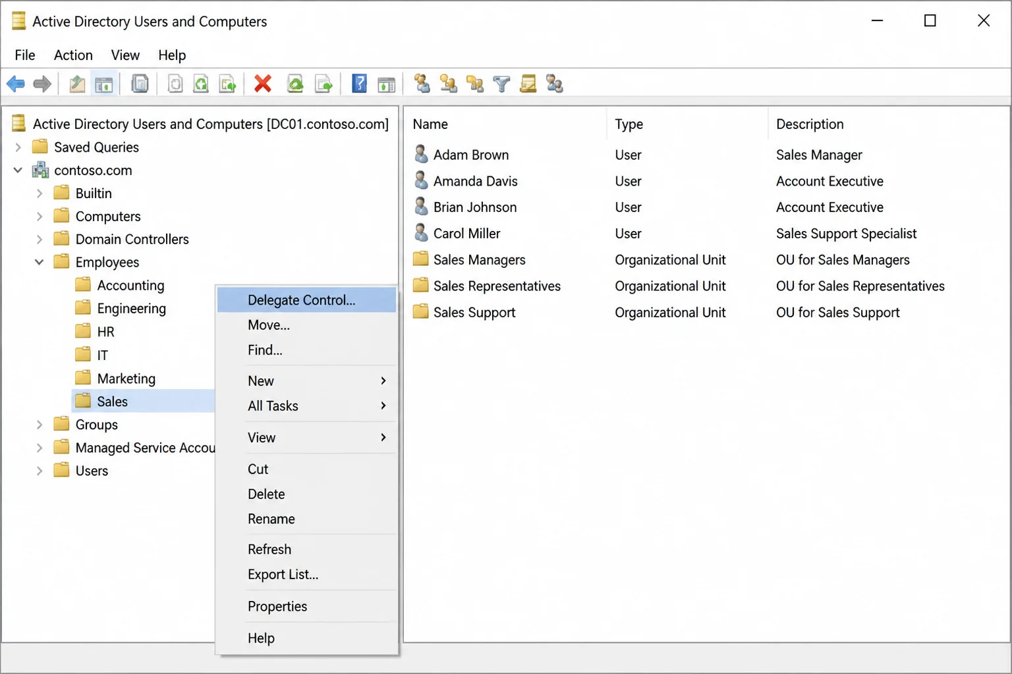Expand the Groups node

40,425
